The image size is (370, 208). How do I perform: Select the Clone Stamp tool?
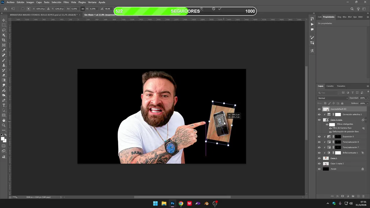coord(4,65)
